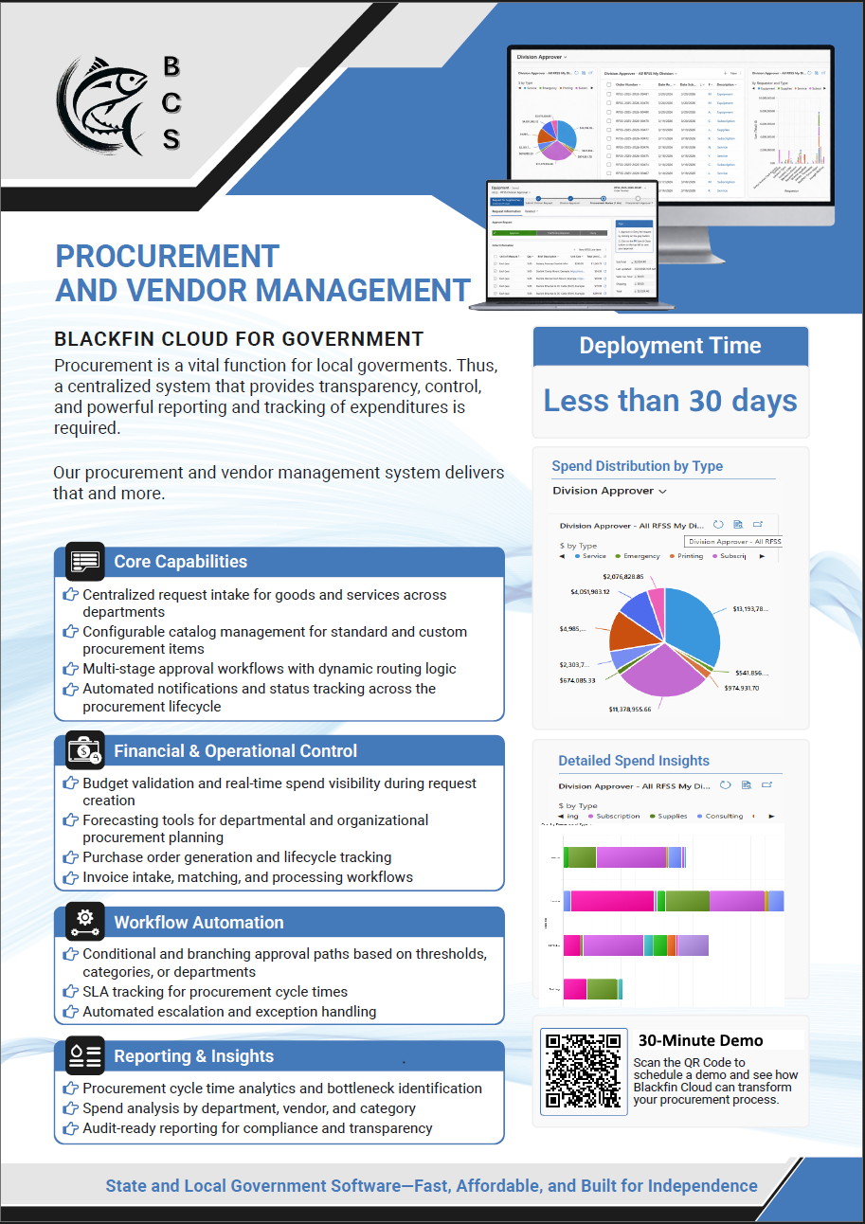The image size is (865, 1224).
Task: Click the Financial & Operational Control briefcase icon
Action: (x=84, y=750)
